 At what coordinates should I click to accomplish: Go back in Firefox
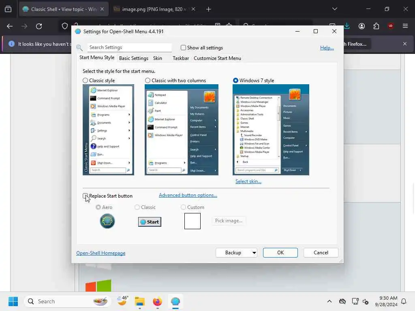(10, 26)
